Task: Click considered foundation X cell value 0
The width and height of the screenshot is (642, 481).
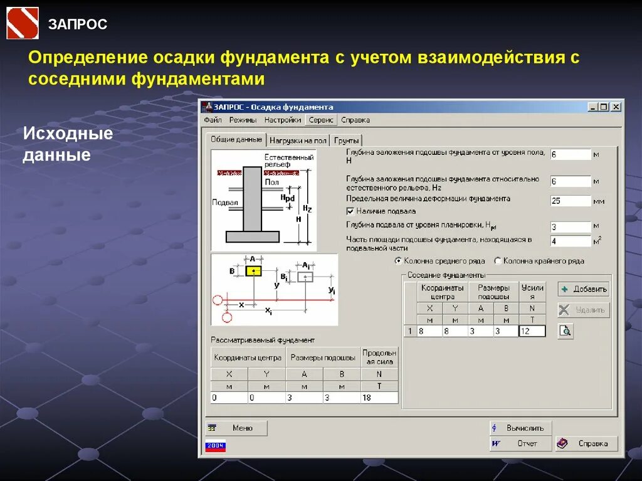Action: [x=229, y=398]
